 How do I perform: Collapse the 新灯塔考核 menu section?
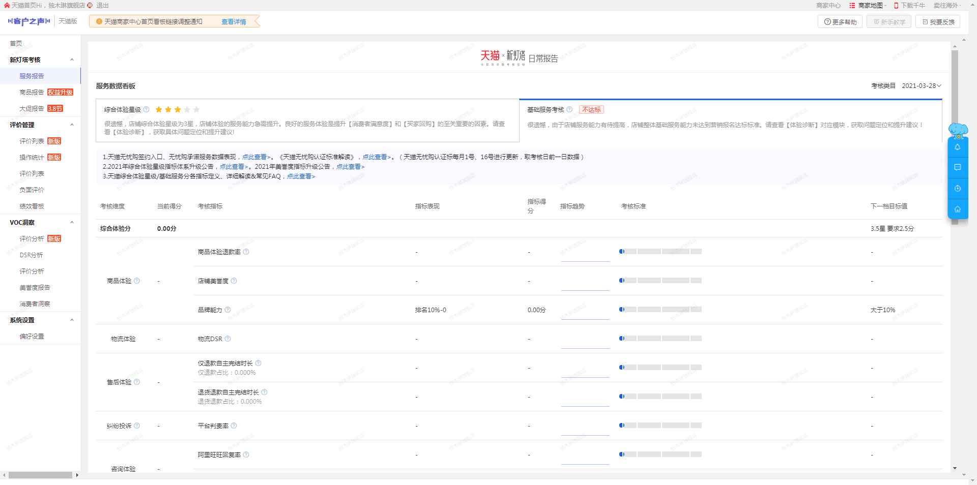(x=72, y=59)
